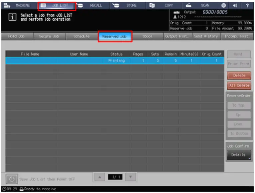Click the Memory 99.999% value

tap(245, 23)
